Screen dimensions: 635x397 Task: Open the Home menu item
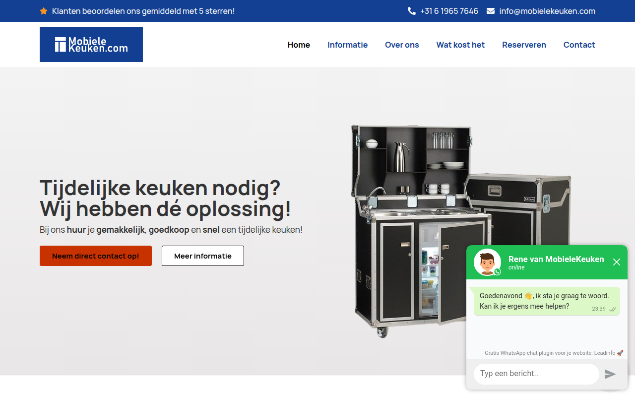[299, 45]
